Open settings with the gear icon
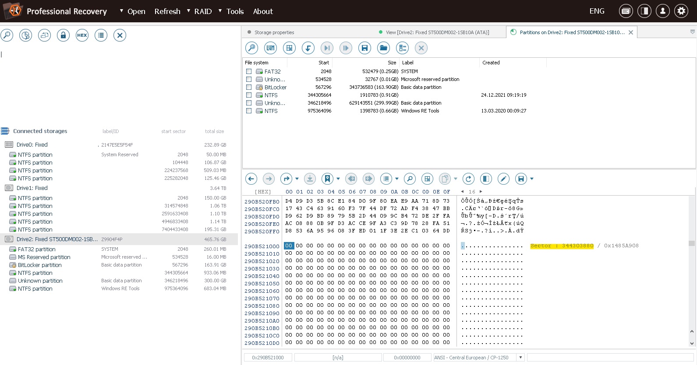 pyautogui.click(x=681, y=11)
